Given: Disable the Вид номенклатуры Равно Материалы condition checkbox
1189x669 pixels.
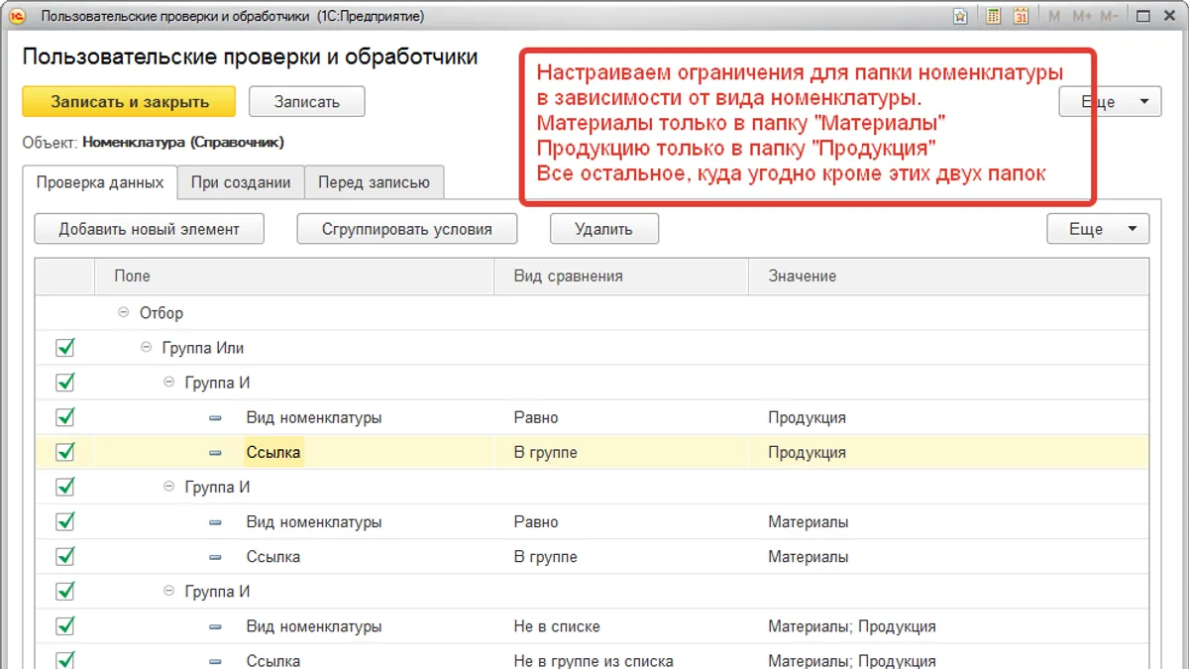Looking at the screenshot, I should coord(65,521).
